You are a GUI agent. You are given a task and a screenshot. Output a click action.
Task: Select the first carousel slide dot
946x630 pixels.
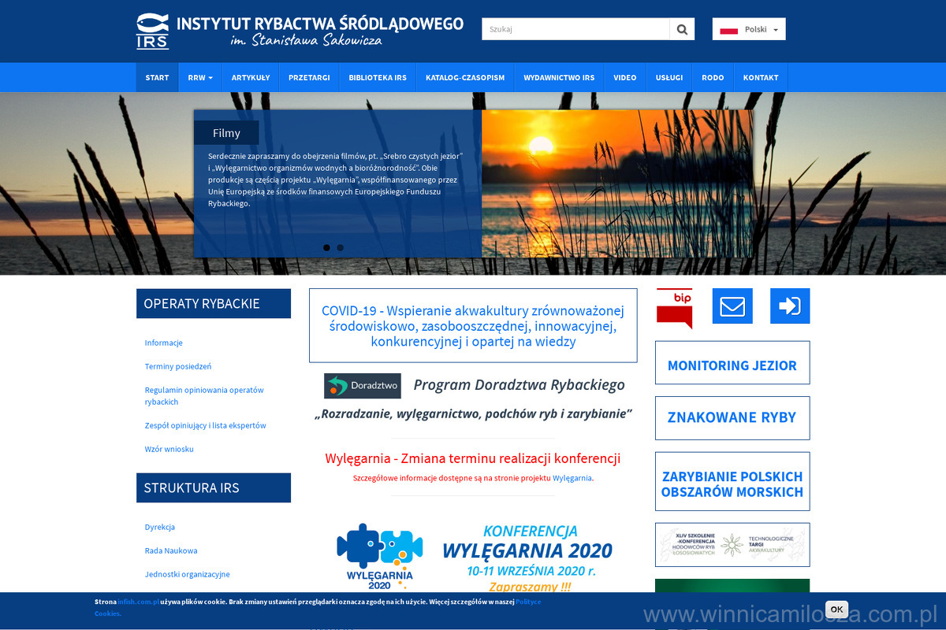326,247
